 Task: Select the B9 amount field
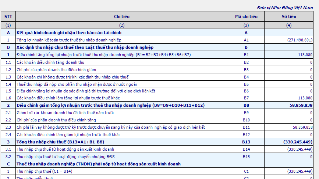[289, 113]
